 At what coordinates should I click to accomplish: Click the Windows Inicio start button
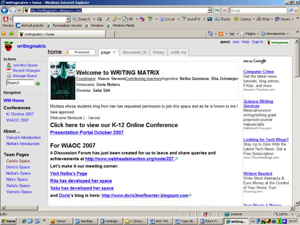click(8, 221)
